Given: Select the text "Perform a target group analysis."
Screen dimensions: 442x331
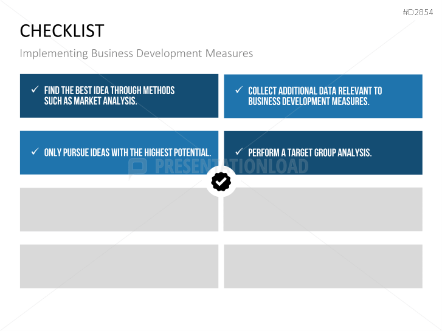Looking at the screenshot, I should pyautogui.click(x=309, y=152).
